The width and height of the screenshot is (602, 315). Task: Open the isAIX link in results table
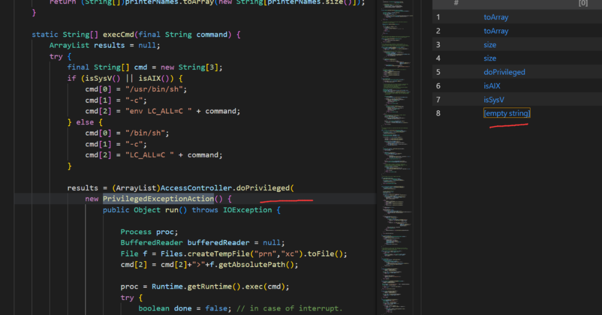492,86
